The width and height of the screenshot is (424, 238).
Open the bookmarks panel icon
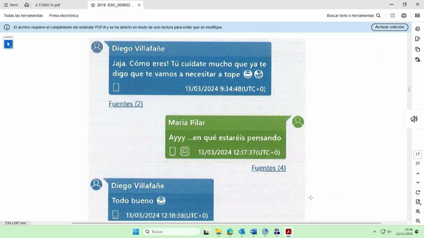tap(418, 39)
